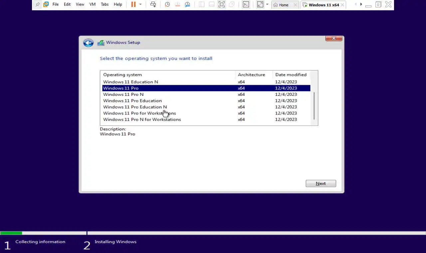Open the Help menu

click(118, 5)
